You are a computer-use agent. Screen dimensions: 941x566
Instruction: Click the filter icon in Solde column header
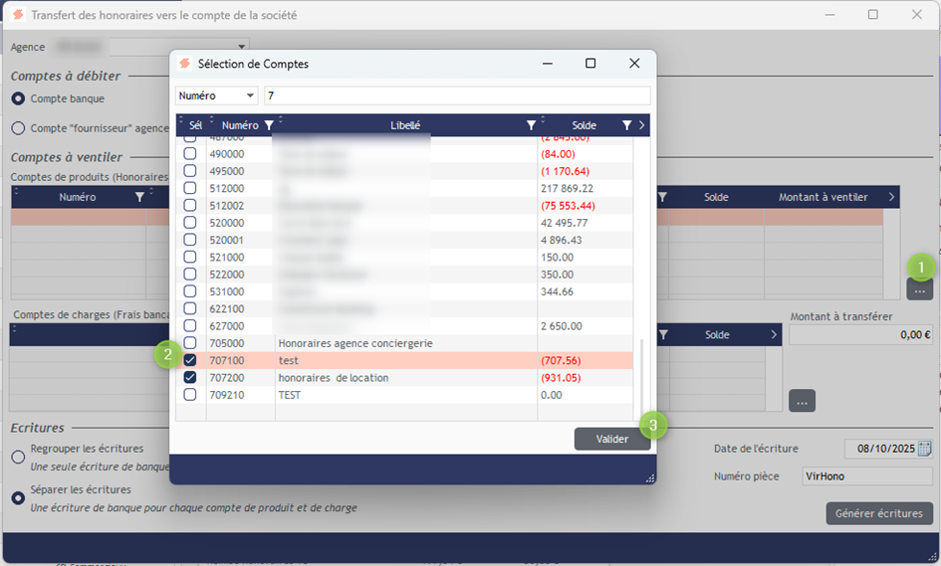pyautogui.click(x=626, y=125)
